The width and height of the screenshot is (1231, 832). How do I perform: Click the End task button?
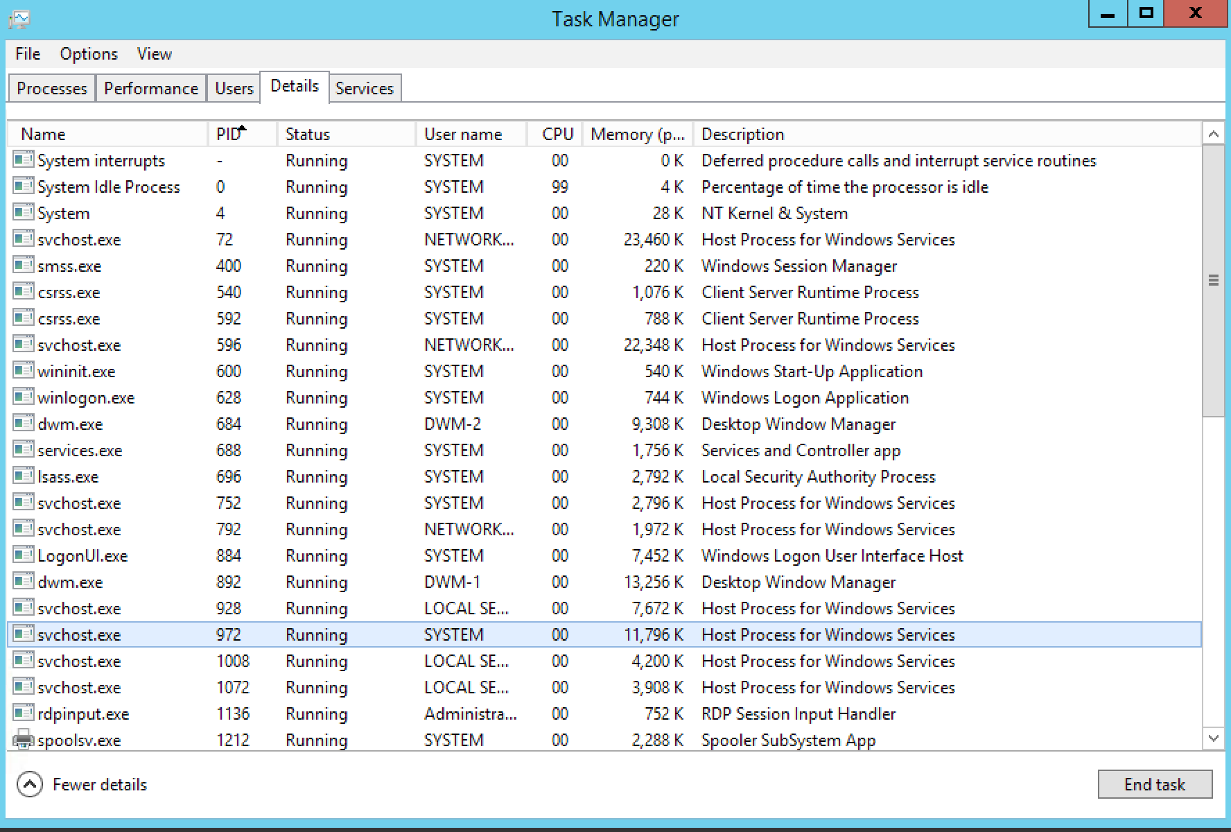tap(1155, 784)
